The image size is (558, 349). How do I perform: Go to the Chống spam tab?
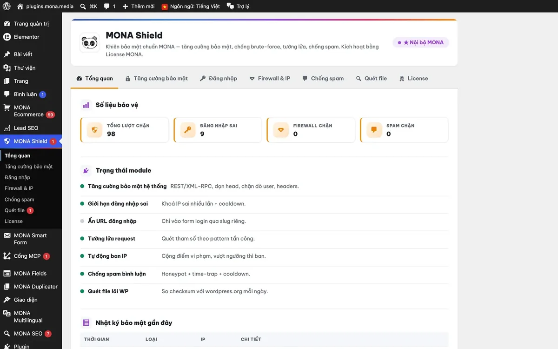(323, 79)
